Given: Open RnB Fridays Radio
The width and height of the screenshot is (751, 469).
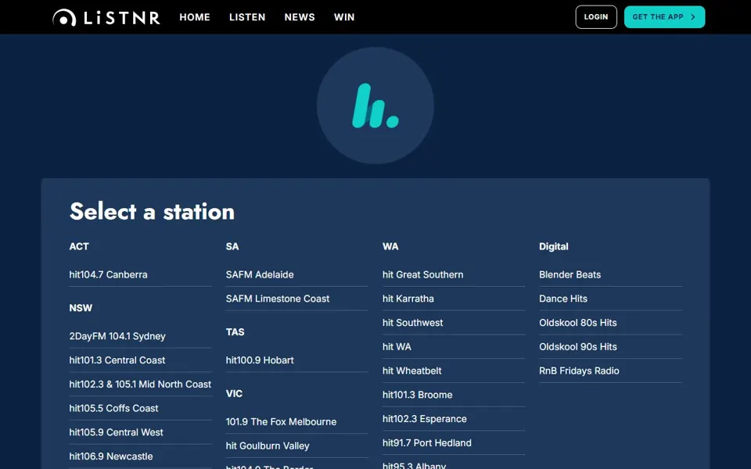Looking at the screenshot, I should click(579, 371).
